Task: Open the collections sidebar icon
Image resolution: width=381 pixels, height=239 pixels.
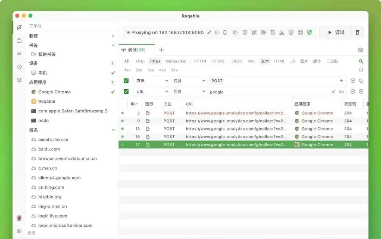Action: click(x=19, y=41)
